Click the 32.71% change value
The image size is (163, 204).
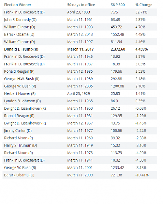point(141,12)
